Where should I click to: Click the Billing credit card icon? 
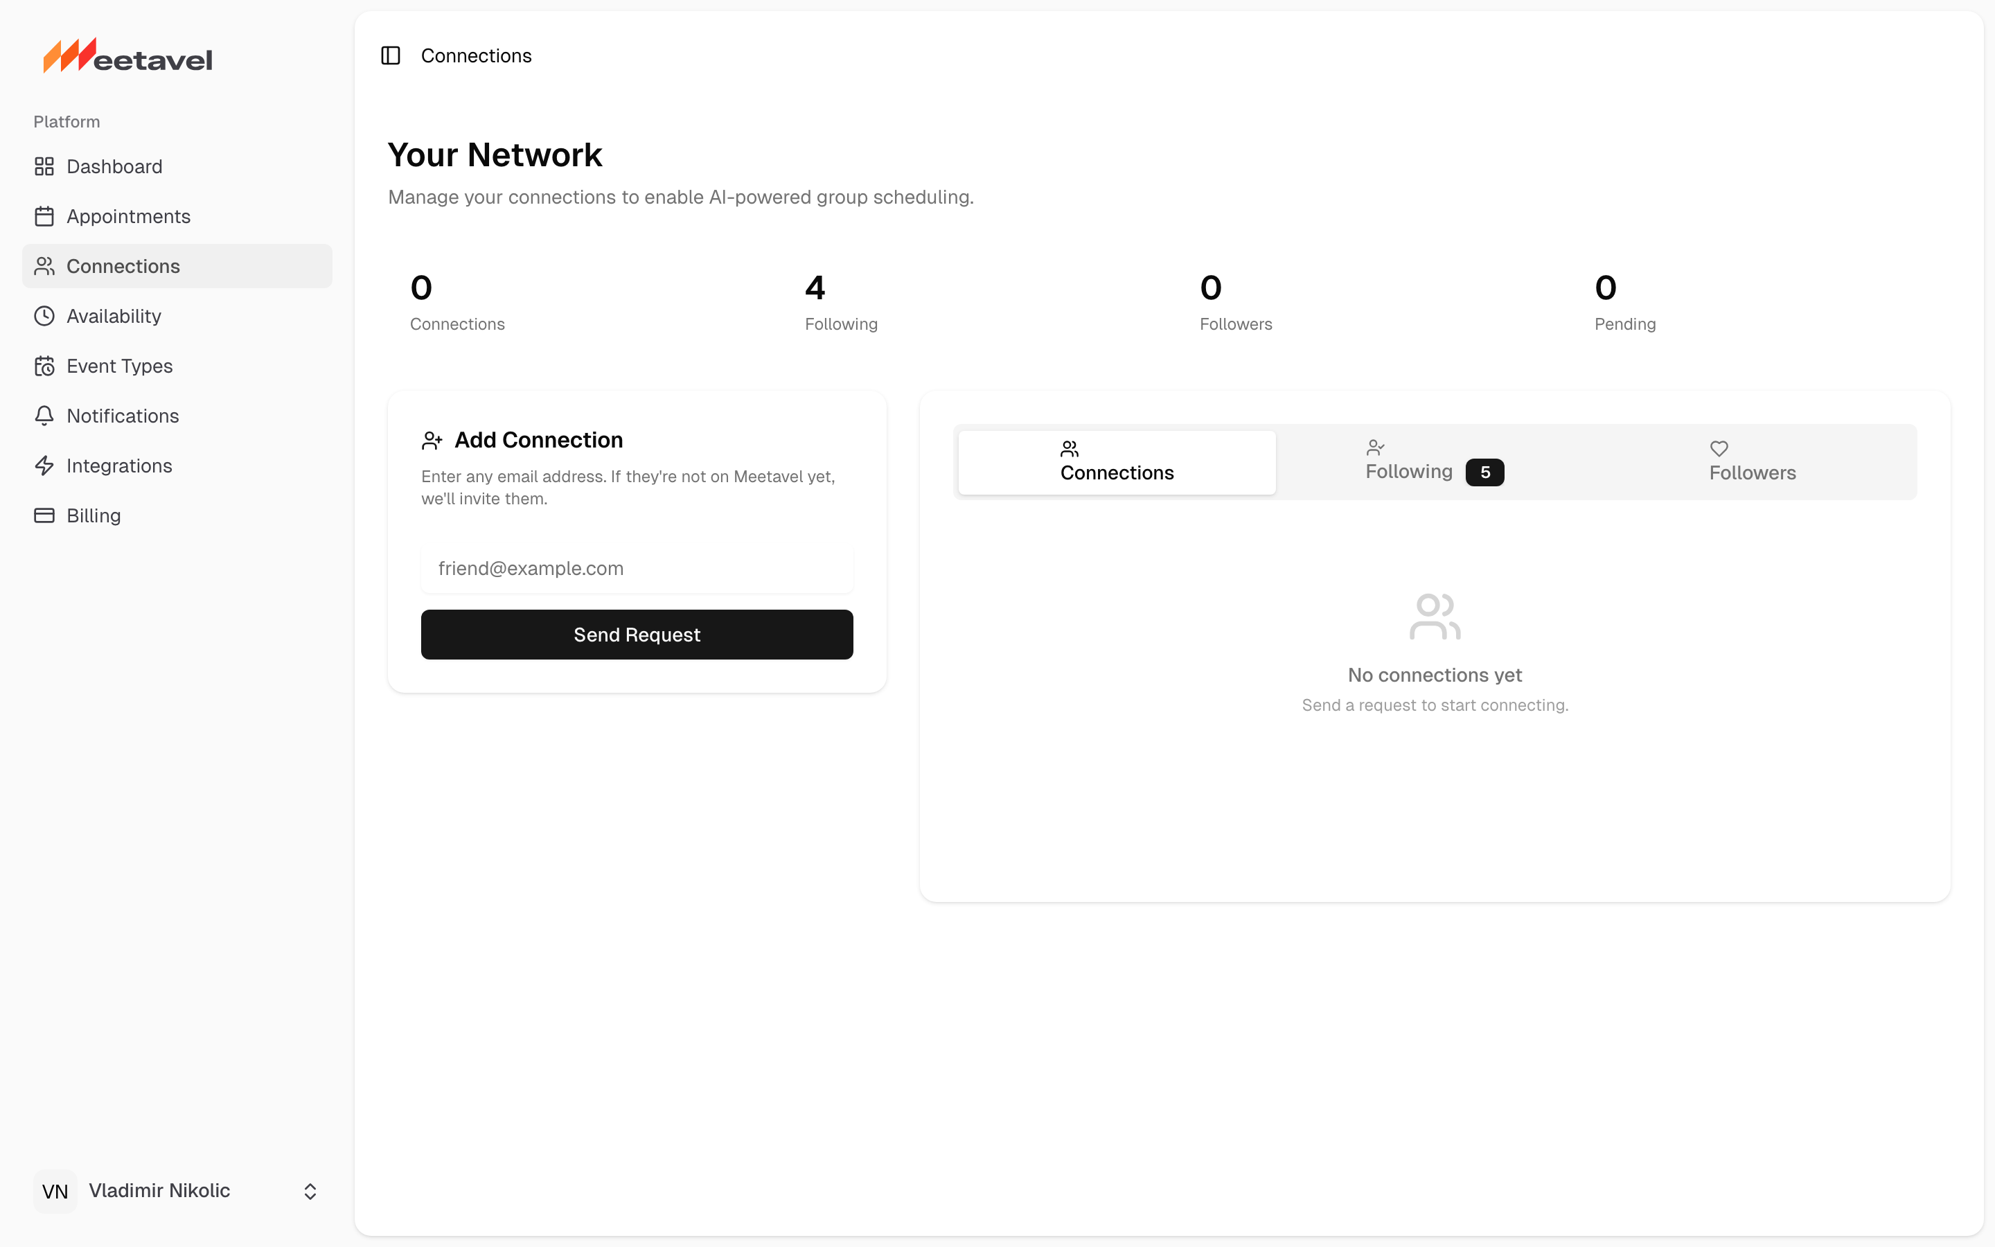[44, 515]
